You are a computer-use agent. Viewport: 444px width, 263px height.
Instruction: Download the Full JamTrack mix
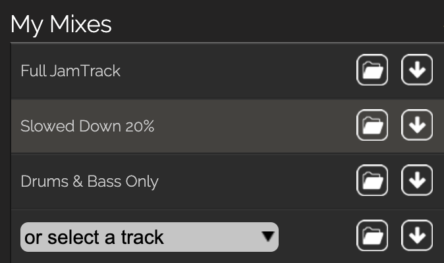(416, 70)
